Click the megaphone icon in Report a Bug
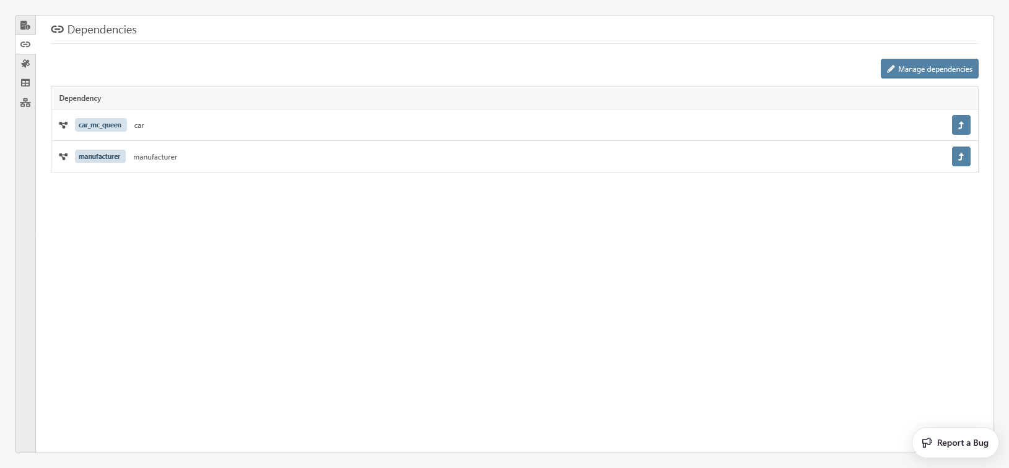Viewport: 1009px width, 468px height. click(927, 443)
